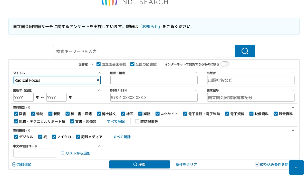
Task: Collapse the 出版者 field chevron
Action: click(293, 73)
